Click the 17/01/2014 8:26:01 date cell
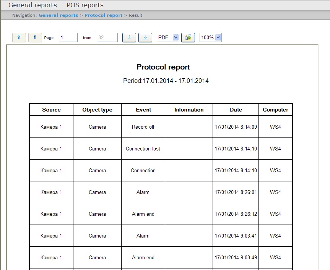Screen dimensions: 330x270 pos(236,192)
